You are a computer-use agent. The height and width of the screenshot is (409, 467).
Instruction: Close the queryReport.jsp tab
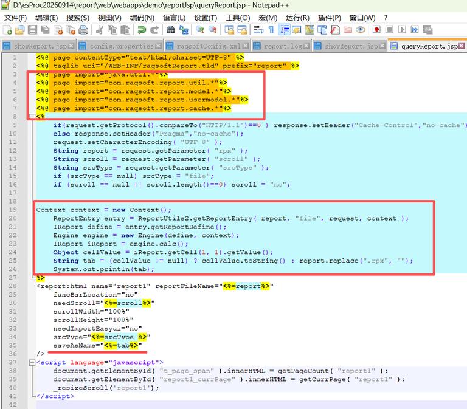pos(461,46)
